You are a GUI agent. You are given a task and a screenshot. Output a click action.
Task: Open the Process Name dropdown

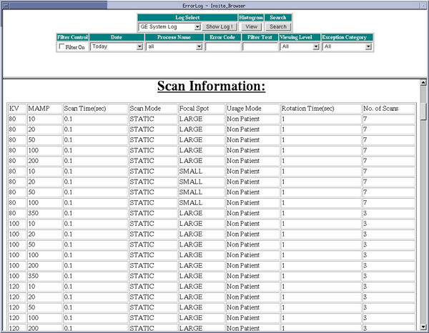tap(174, 47)
